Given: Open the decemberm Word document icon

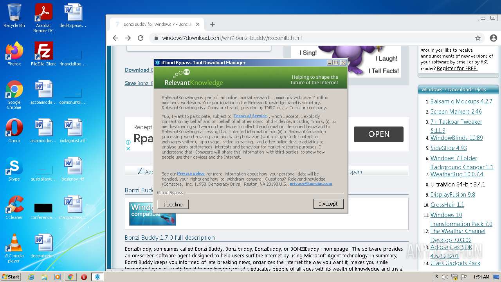Looking at the screenshot, I should click(x=43, y=246).
